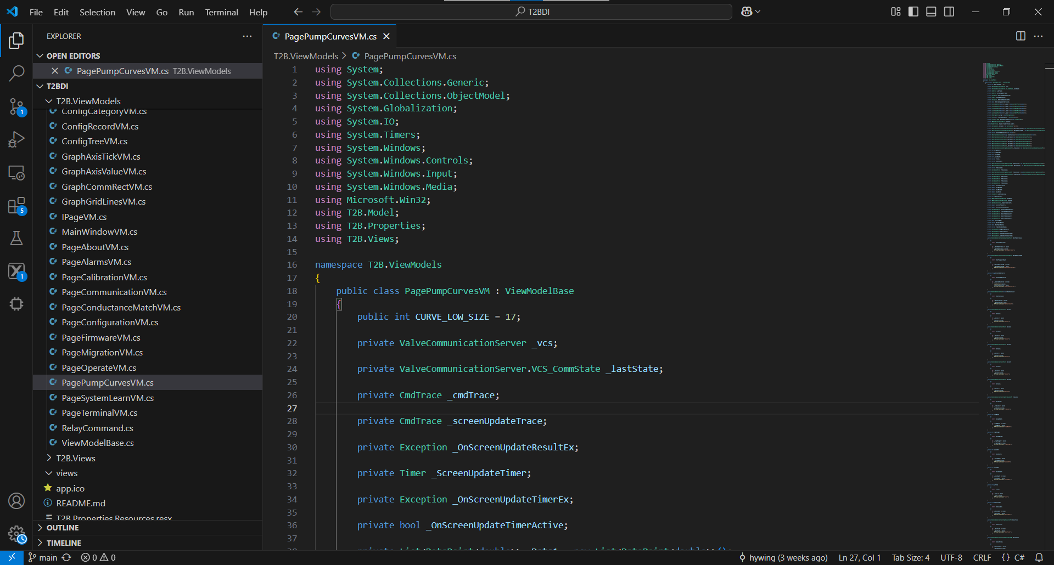
Task: Toggle the secondary side bar visibility
Action: click(949, 12)
